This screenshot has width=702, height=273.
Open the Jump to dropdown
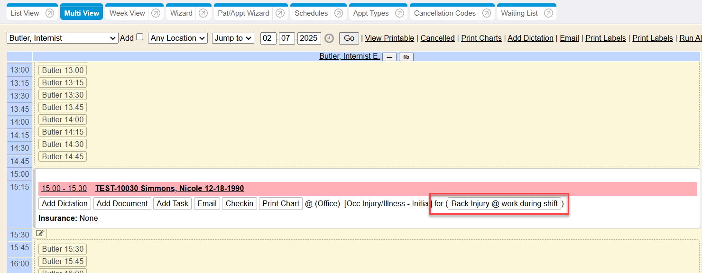click(233, 38)
